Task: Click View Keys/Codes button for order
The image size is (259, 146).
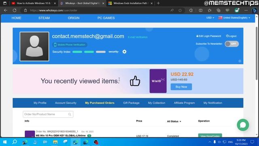Action: pos(210,136)
